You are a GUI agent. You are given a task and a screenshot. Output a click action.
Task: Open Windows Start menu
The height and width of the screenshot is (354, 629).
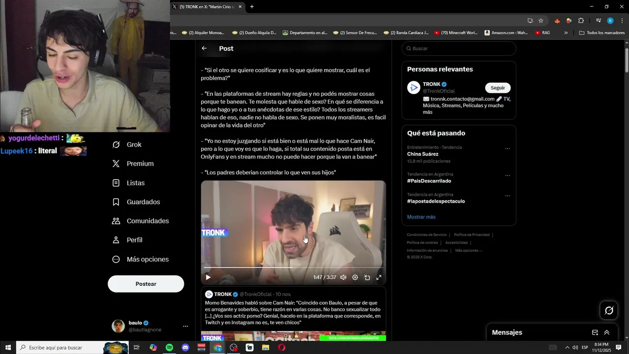tap(8, 348)
